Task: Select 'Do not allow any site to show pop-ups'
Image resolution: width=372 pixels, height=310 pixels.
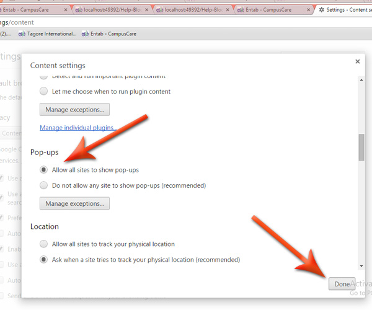Action: tap(44, 185)
